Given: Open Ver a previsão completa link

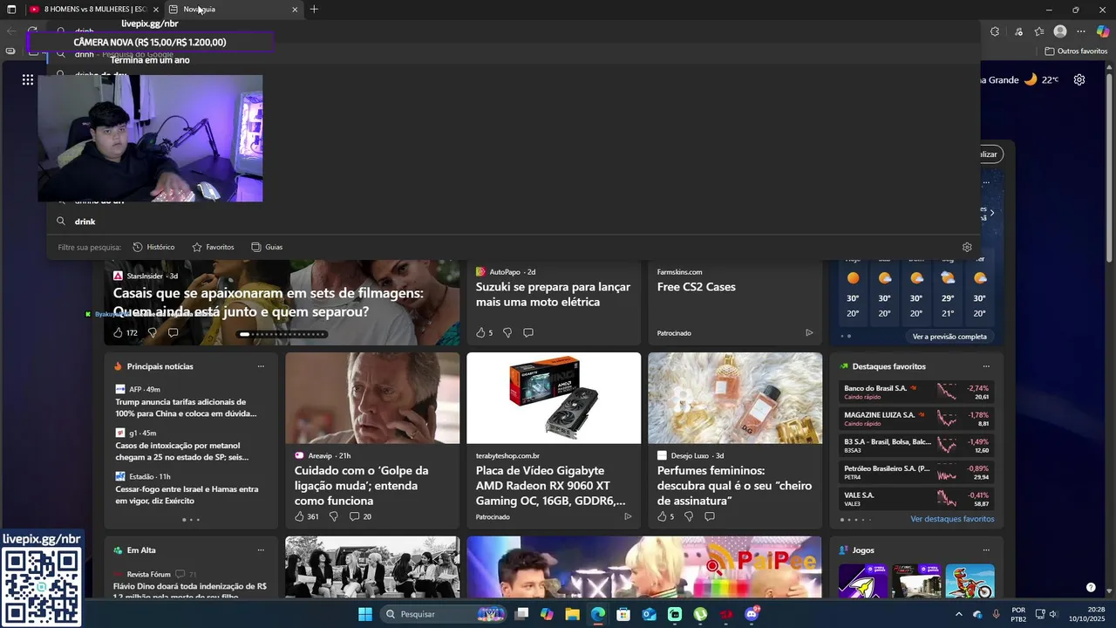Looking at the screenshot, I should point(949,337).
